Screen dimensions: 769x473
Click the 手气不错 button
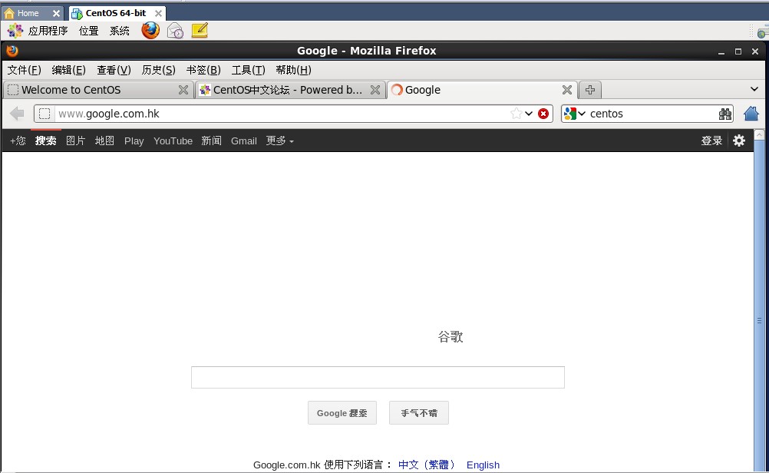418,412
